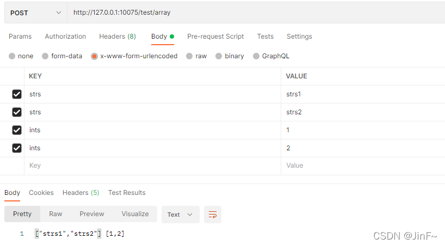
Task: Open the Pre-request Script tab
Action: [x=215, y=36]
